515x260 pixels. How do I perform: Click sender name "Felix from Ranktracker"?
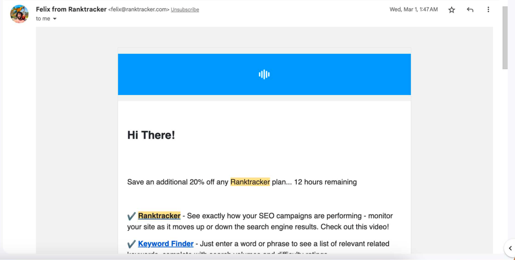[x=71, y=9]
